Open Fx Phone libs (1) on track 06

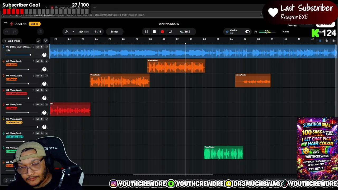14,122
